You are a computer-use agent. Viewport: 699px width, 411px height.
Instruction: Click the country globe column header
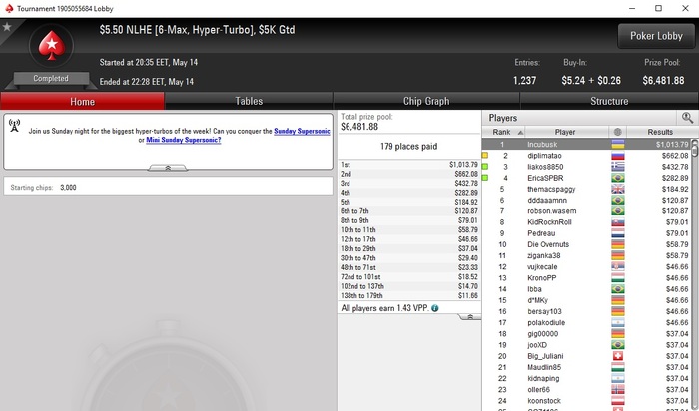pos(617,132)
